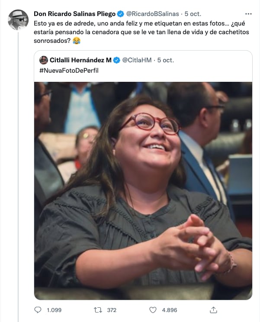Click Ricardo Salinas verified badge
Screen dimensions: 260x322
click(120, 14)
